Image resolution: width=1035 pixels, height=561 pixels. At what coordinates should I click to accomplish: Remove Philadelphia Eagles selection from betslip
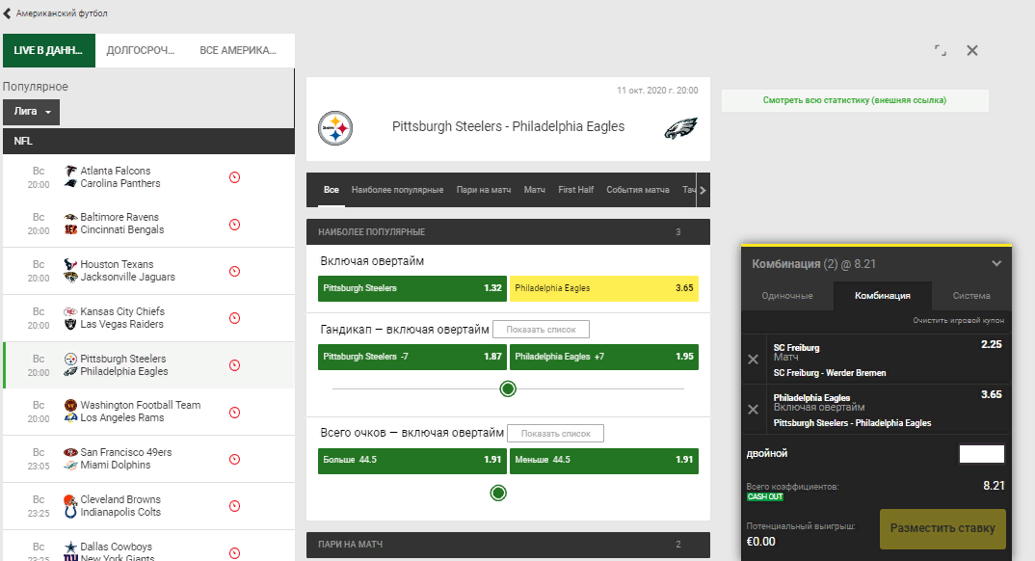pos(753,410)
